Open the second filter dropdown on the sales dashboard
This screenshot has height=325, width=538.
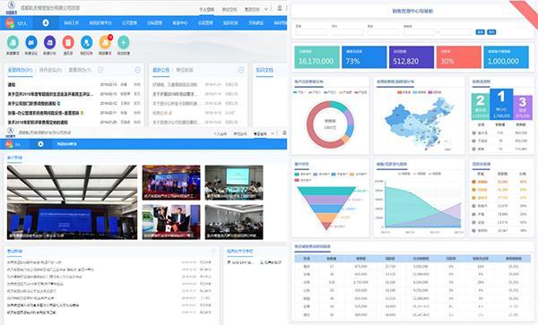pos(347,32)
